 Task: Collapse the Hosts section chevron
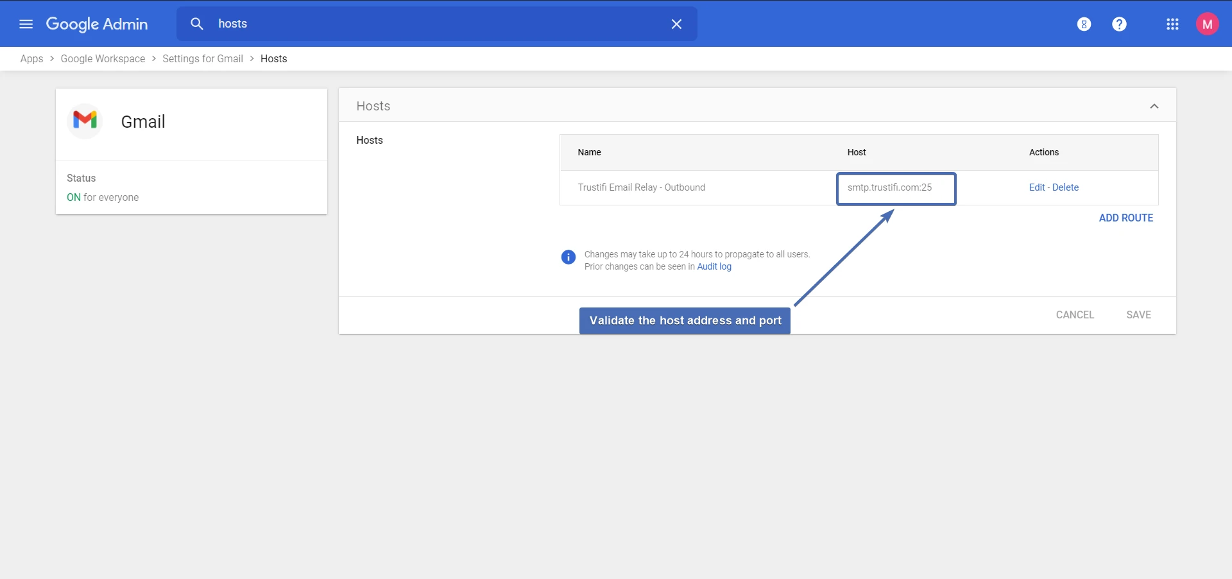coord(1154,106)
